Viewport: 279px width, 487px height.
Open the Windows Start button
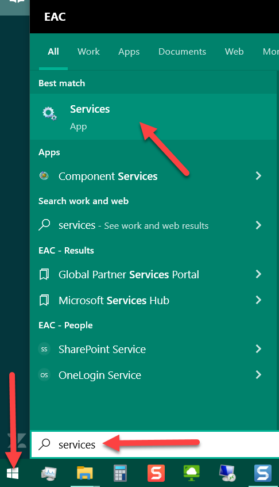tap(13, 473)
